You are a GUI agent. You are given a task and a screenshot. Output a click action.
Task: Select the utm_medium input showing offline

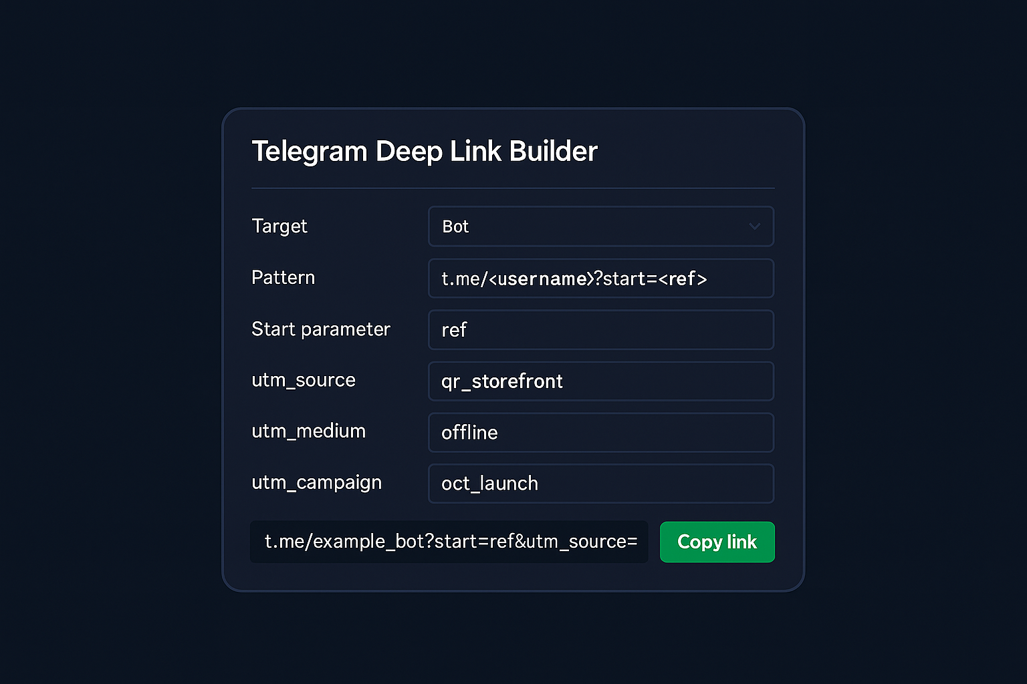600,433
